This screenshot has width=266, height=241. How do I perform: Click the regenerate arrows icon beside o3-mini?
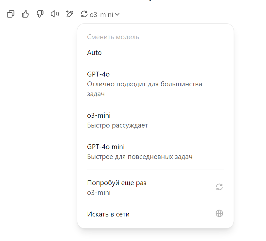pyautogui.click(x=84, y=14)
